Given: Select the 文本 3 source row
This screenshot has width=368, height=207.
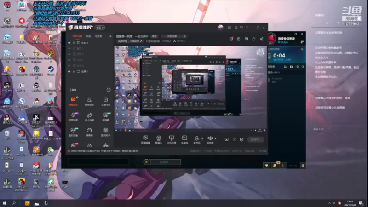Looking at the screenshot, I should (89, 43).
